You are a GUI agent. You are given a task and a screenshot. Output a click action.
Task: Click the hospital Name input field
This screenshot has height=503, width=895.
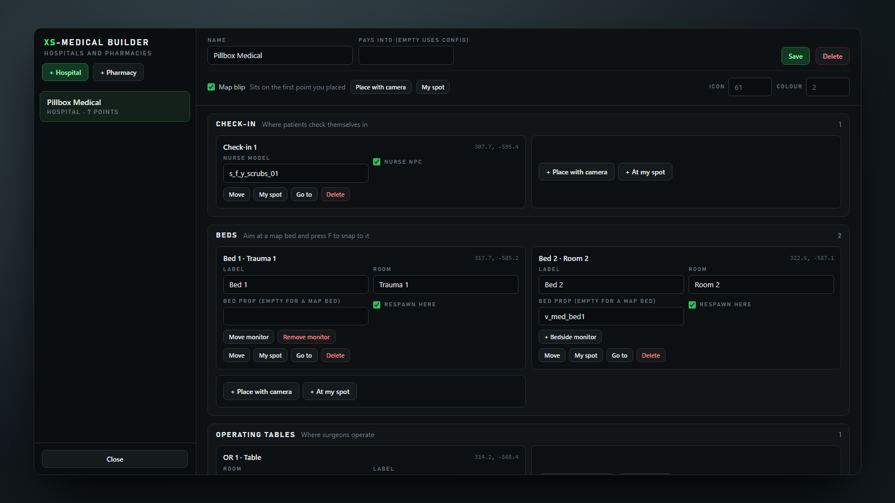pyautogui.click(x=280, y=55)
